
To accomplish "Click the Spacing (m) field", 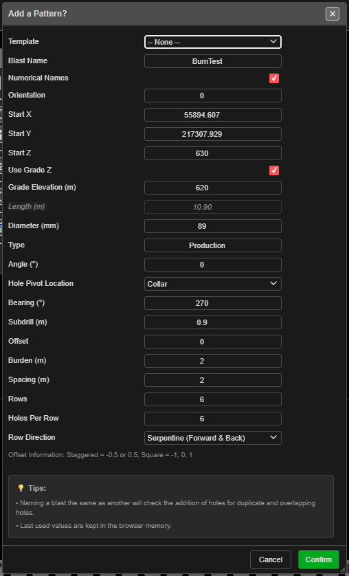I will (213, 380).
